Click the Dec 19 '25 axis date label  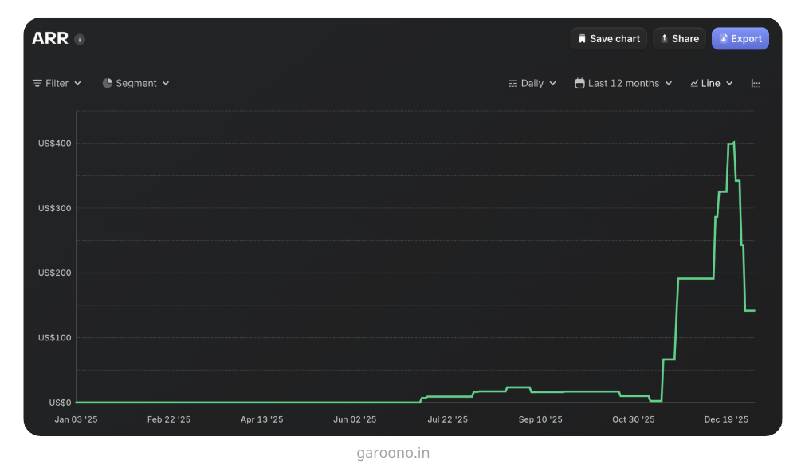726,419
